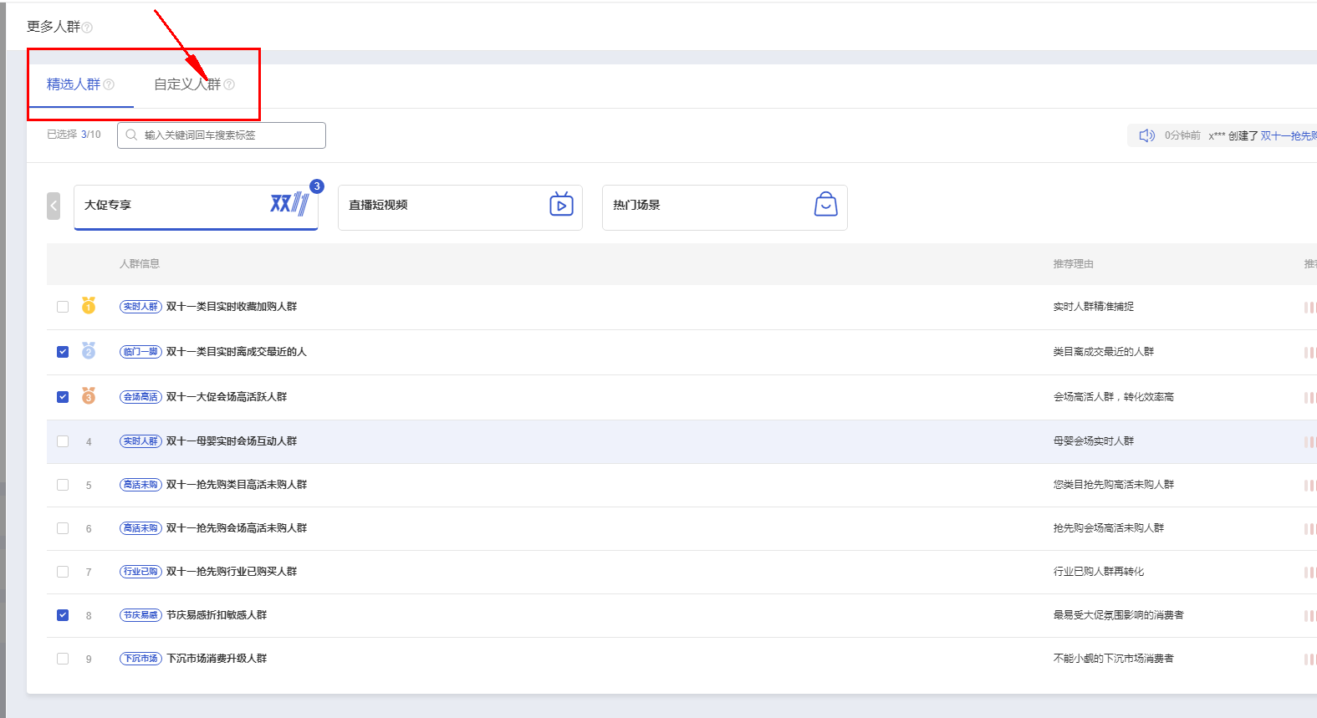
Task: Click 高活未购 tag on 双十一抢先购类目高活未购人群
Action: [x=140, y=485]
